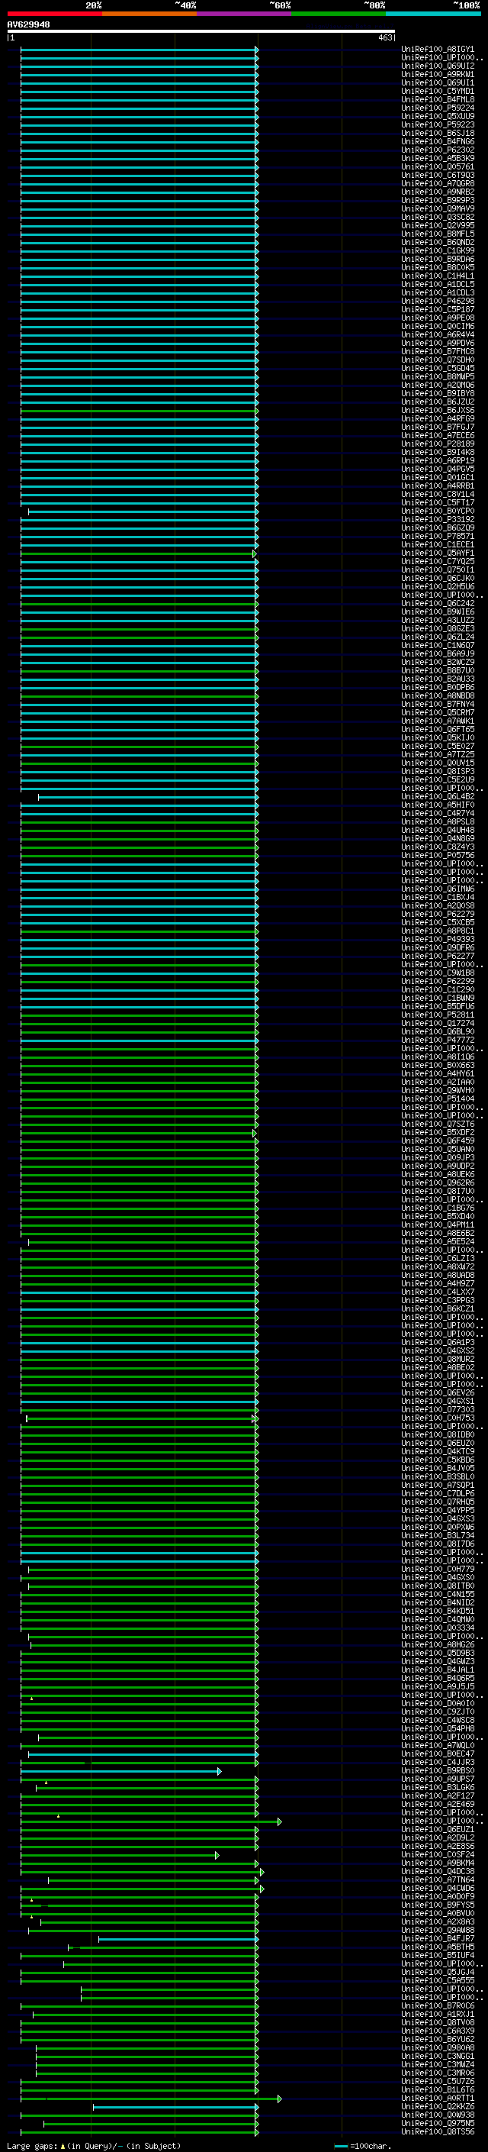Select hit label UniRef100_A5BTH5
Viewport: 488px width, 2152px height.
(438, 1947)
